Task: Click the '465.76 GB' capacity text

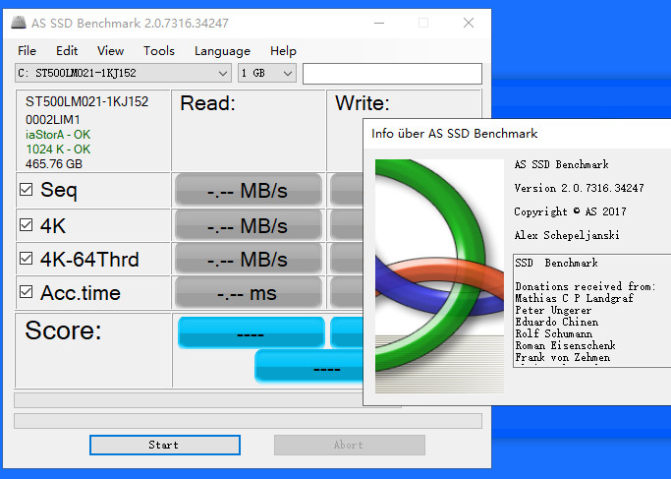Action: tap(54, 163)
